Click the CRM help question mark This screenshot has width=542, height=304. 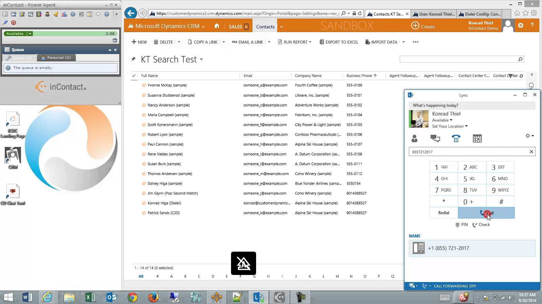pyautogui.click(x=532, y=25)
